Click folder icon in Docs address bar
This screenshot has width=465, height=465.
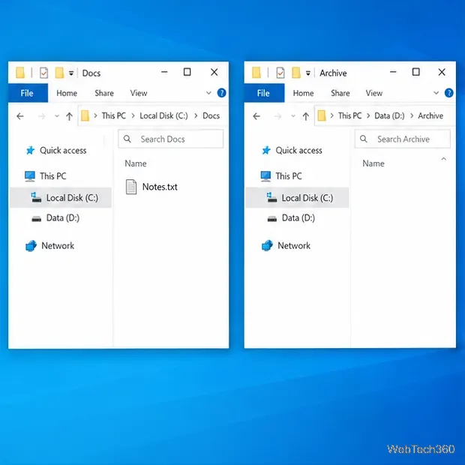pos(85,115)
